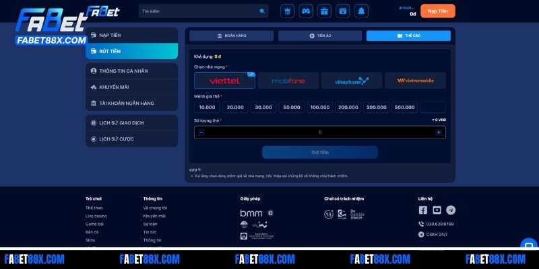
Task: Open Thể thao footer link
Action: (x=94, y=208)
